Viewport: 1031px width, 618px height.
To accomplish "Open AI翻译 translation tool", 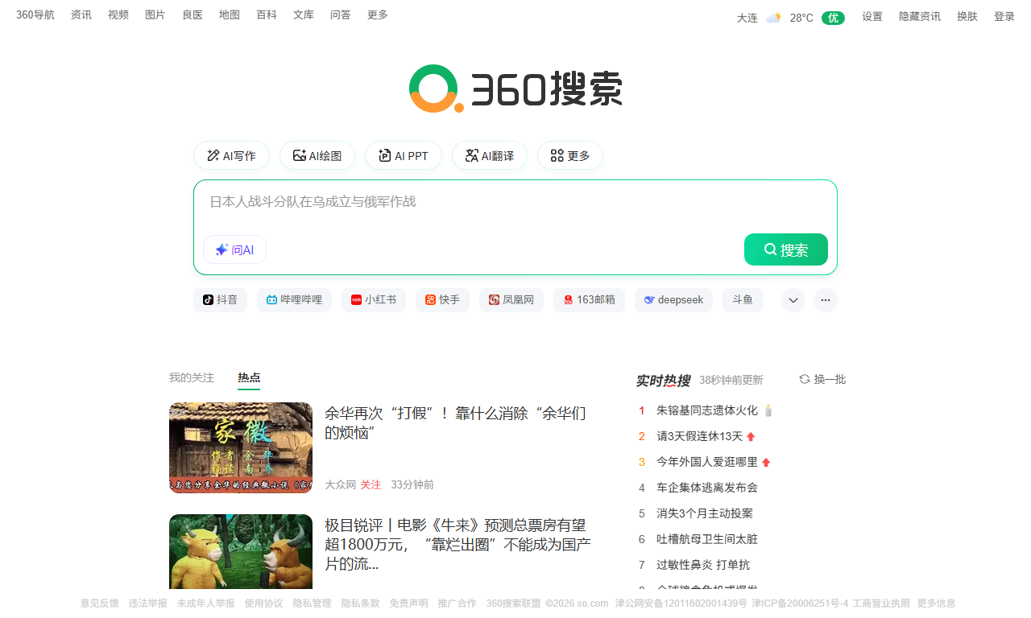I will pos(490,155).
